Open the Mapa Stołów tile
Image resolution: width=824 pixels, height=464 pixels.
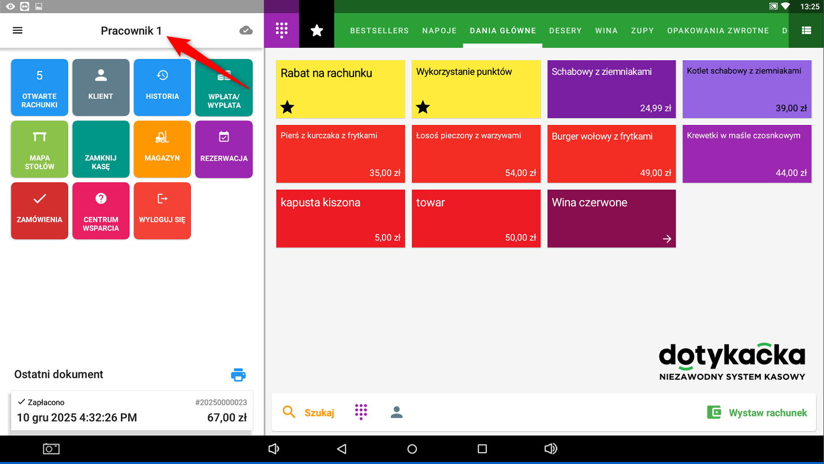coord(40,149)
